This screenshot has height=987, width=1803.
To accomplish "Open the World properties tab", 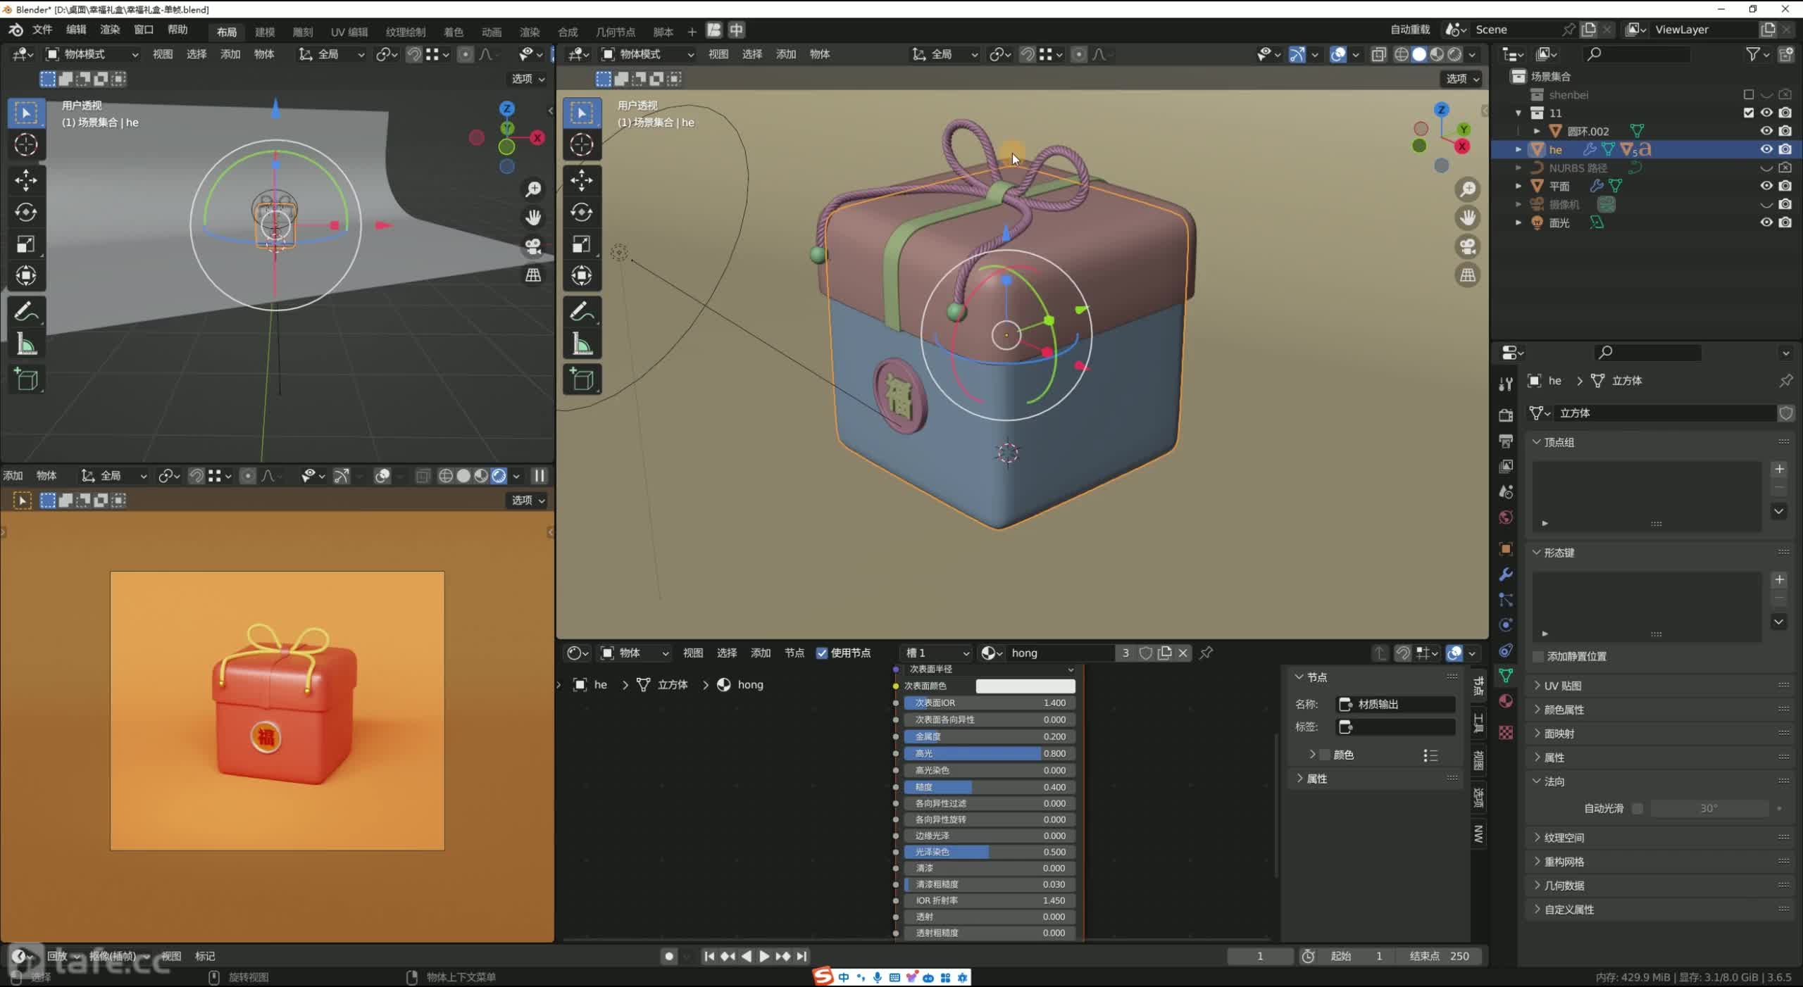I will tap(1506, 517).
